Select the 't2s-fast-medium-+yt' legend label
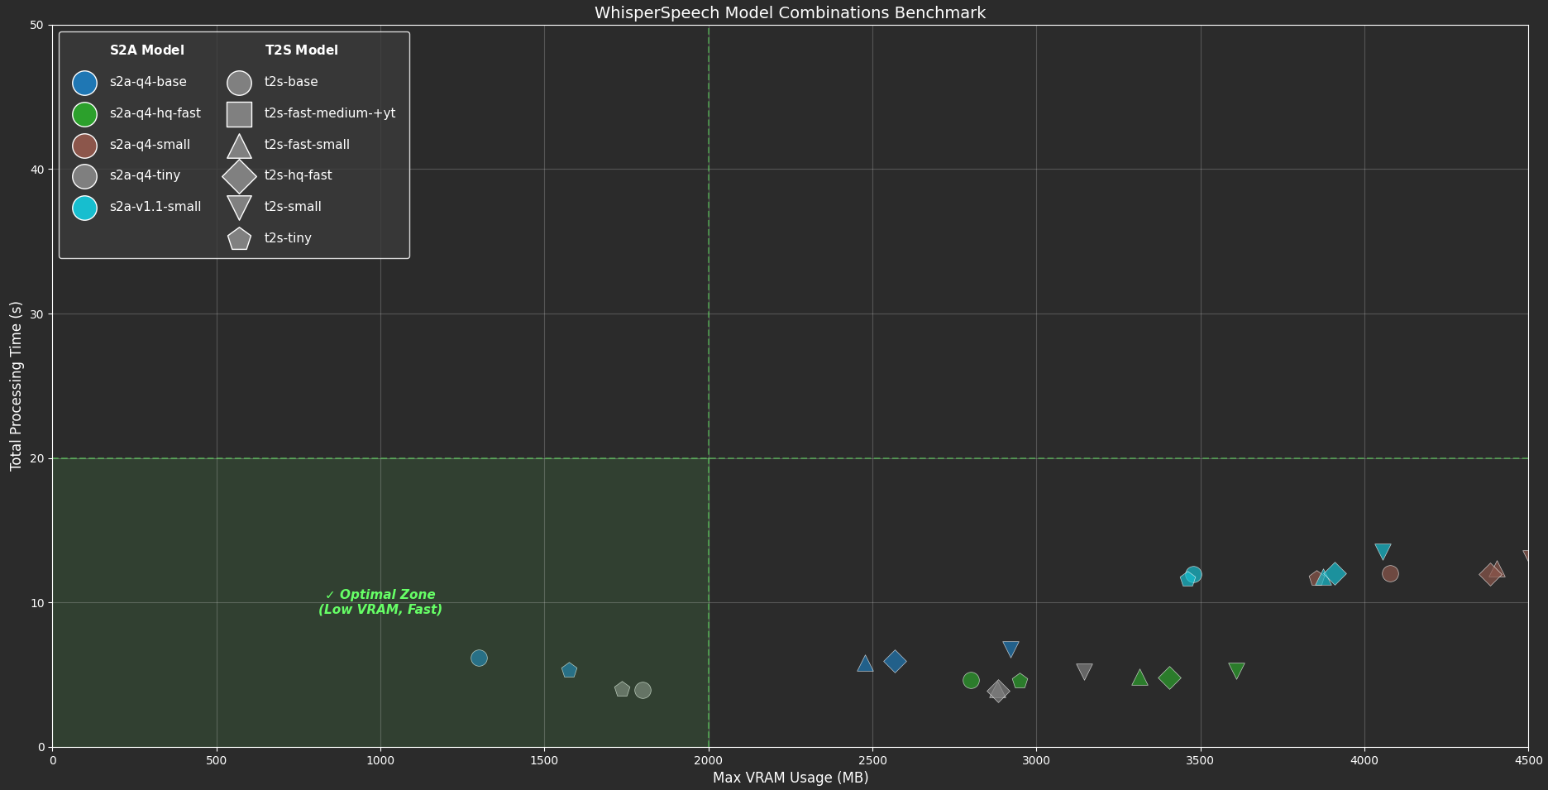This screenshot has width=1548, height=790. point(330,113)
